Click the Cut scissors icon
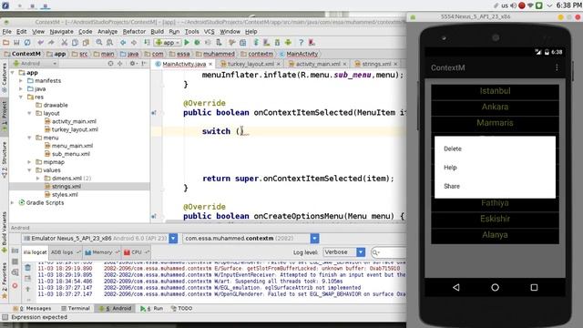 click(65, 43)
